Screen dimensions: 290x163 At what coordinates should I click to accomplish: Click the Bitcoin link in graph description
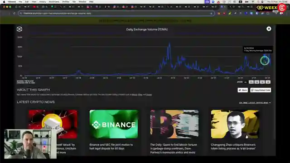(135, 95)
